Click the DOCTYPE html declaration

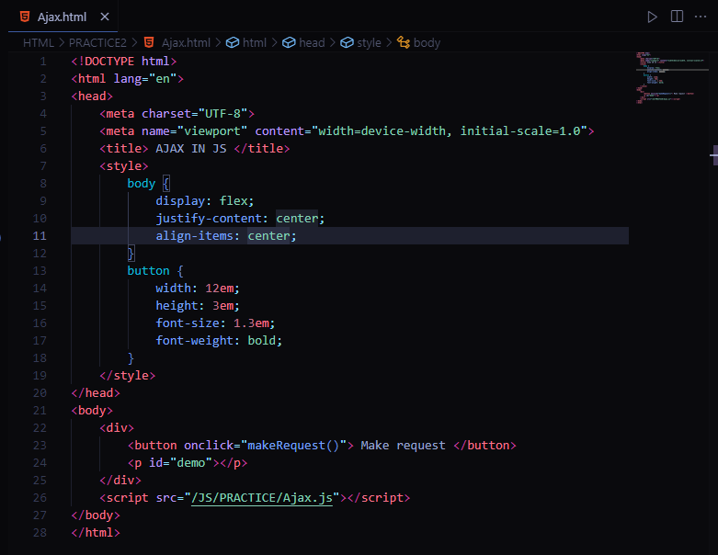pos(123,62)
